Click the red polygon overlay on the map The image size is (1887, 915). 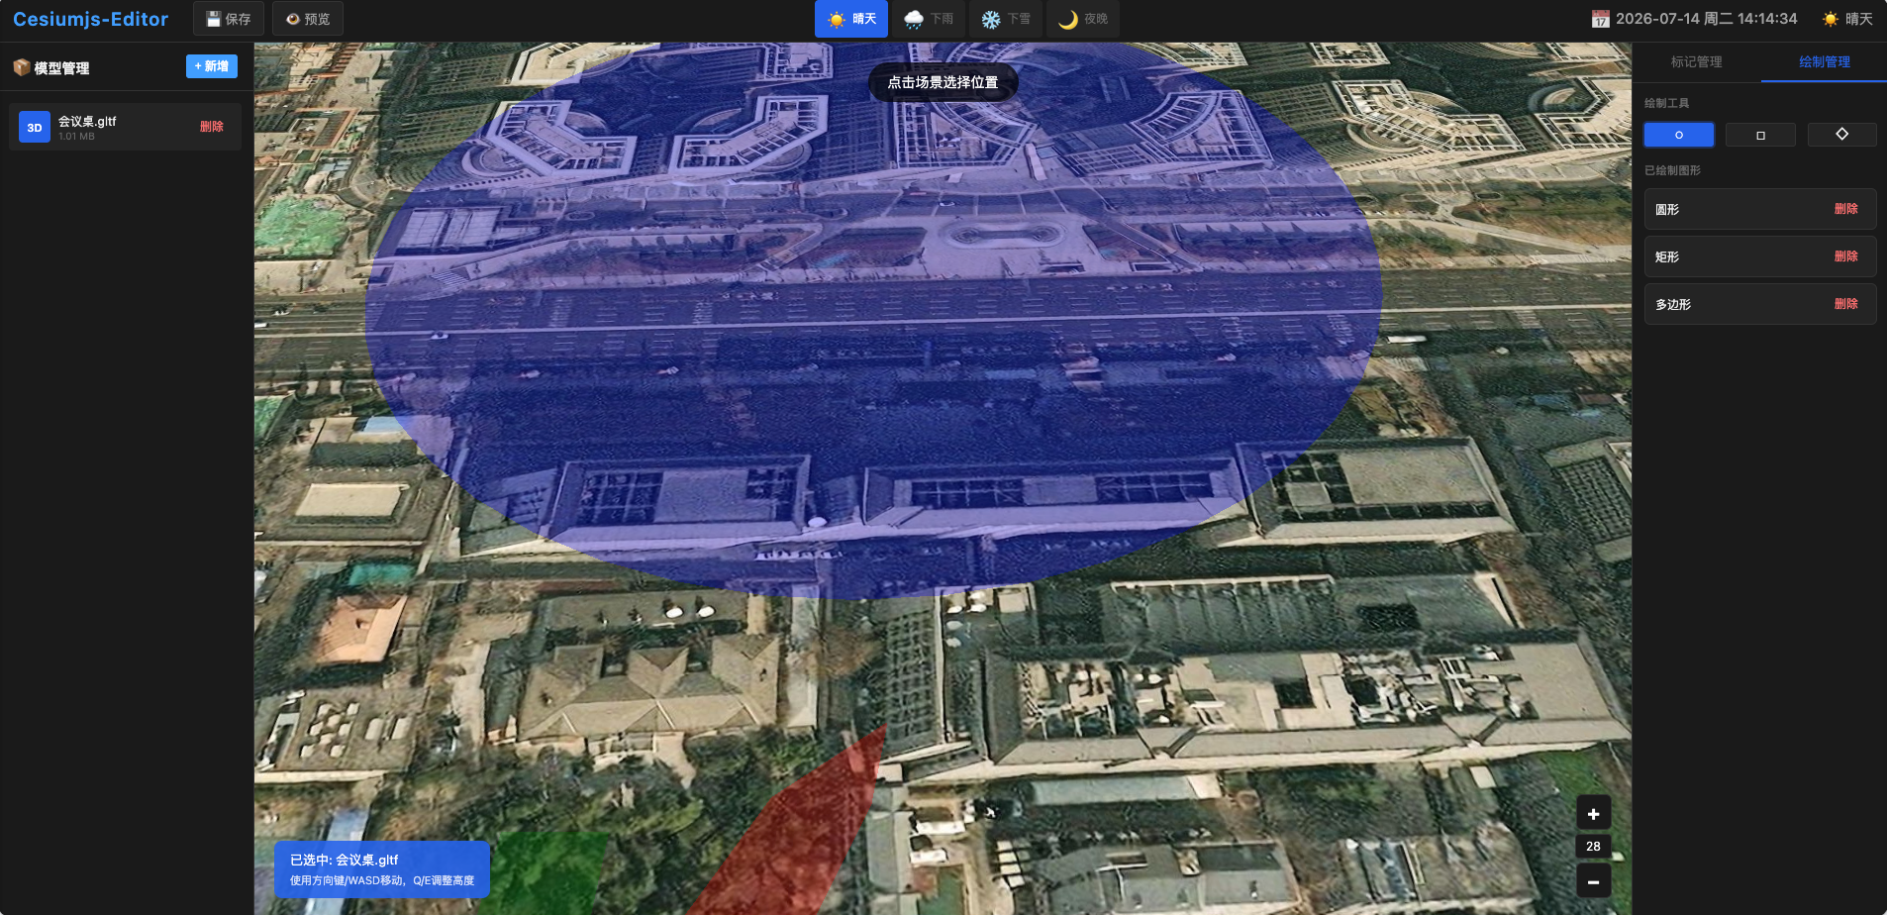(x=802, y=832)
